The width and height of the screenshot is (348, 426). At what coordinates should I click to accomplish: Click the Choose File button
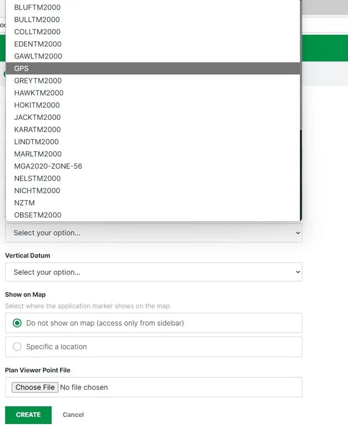point(35,387)
